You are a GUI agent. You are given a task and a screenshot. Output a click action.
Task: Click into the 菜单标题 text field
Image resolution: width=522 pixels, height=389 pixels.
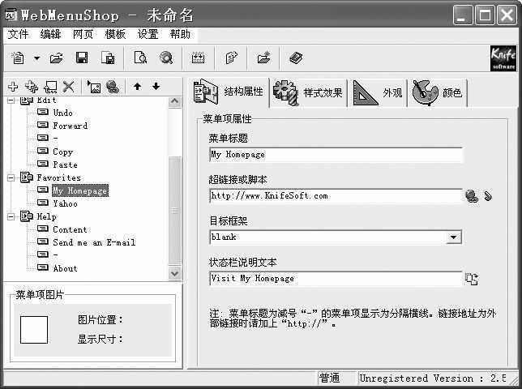pos(336,155)
